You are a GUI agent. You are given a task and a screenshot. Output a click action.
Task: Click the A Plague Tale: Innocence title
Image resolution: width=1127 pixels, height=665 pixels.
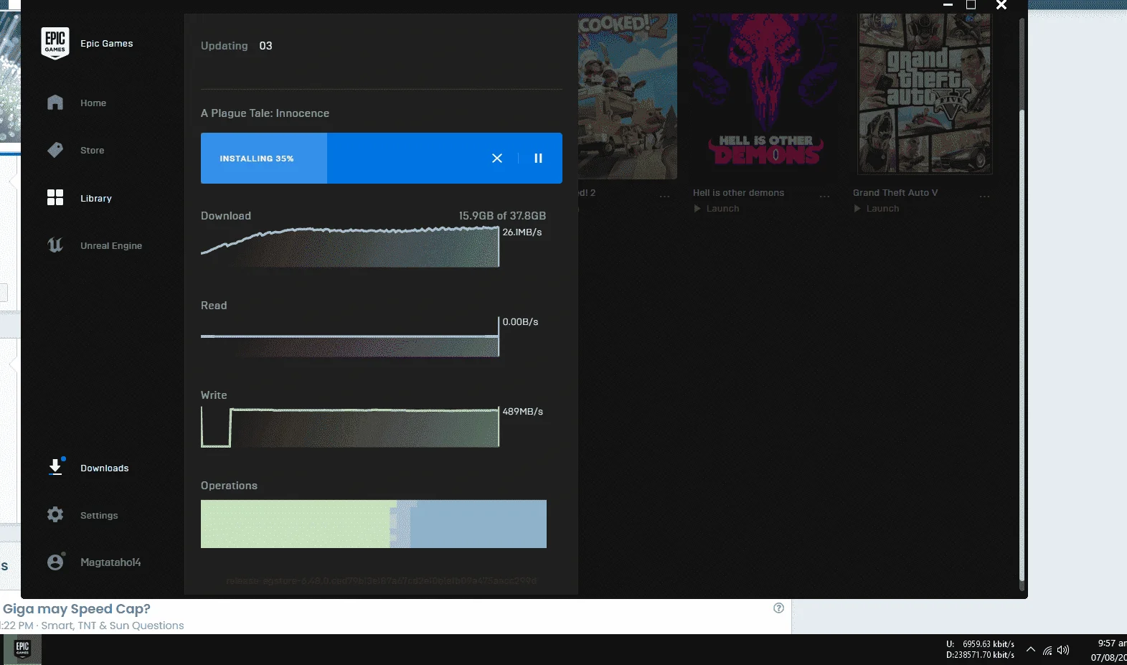click(265, 113)
